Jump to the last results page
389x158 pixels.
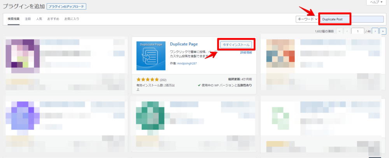383,31
